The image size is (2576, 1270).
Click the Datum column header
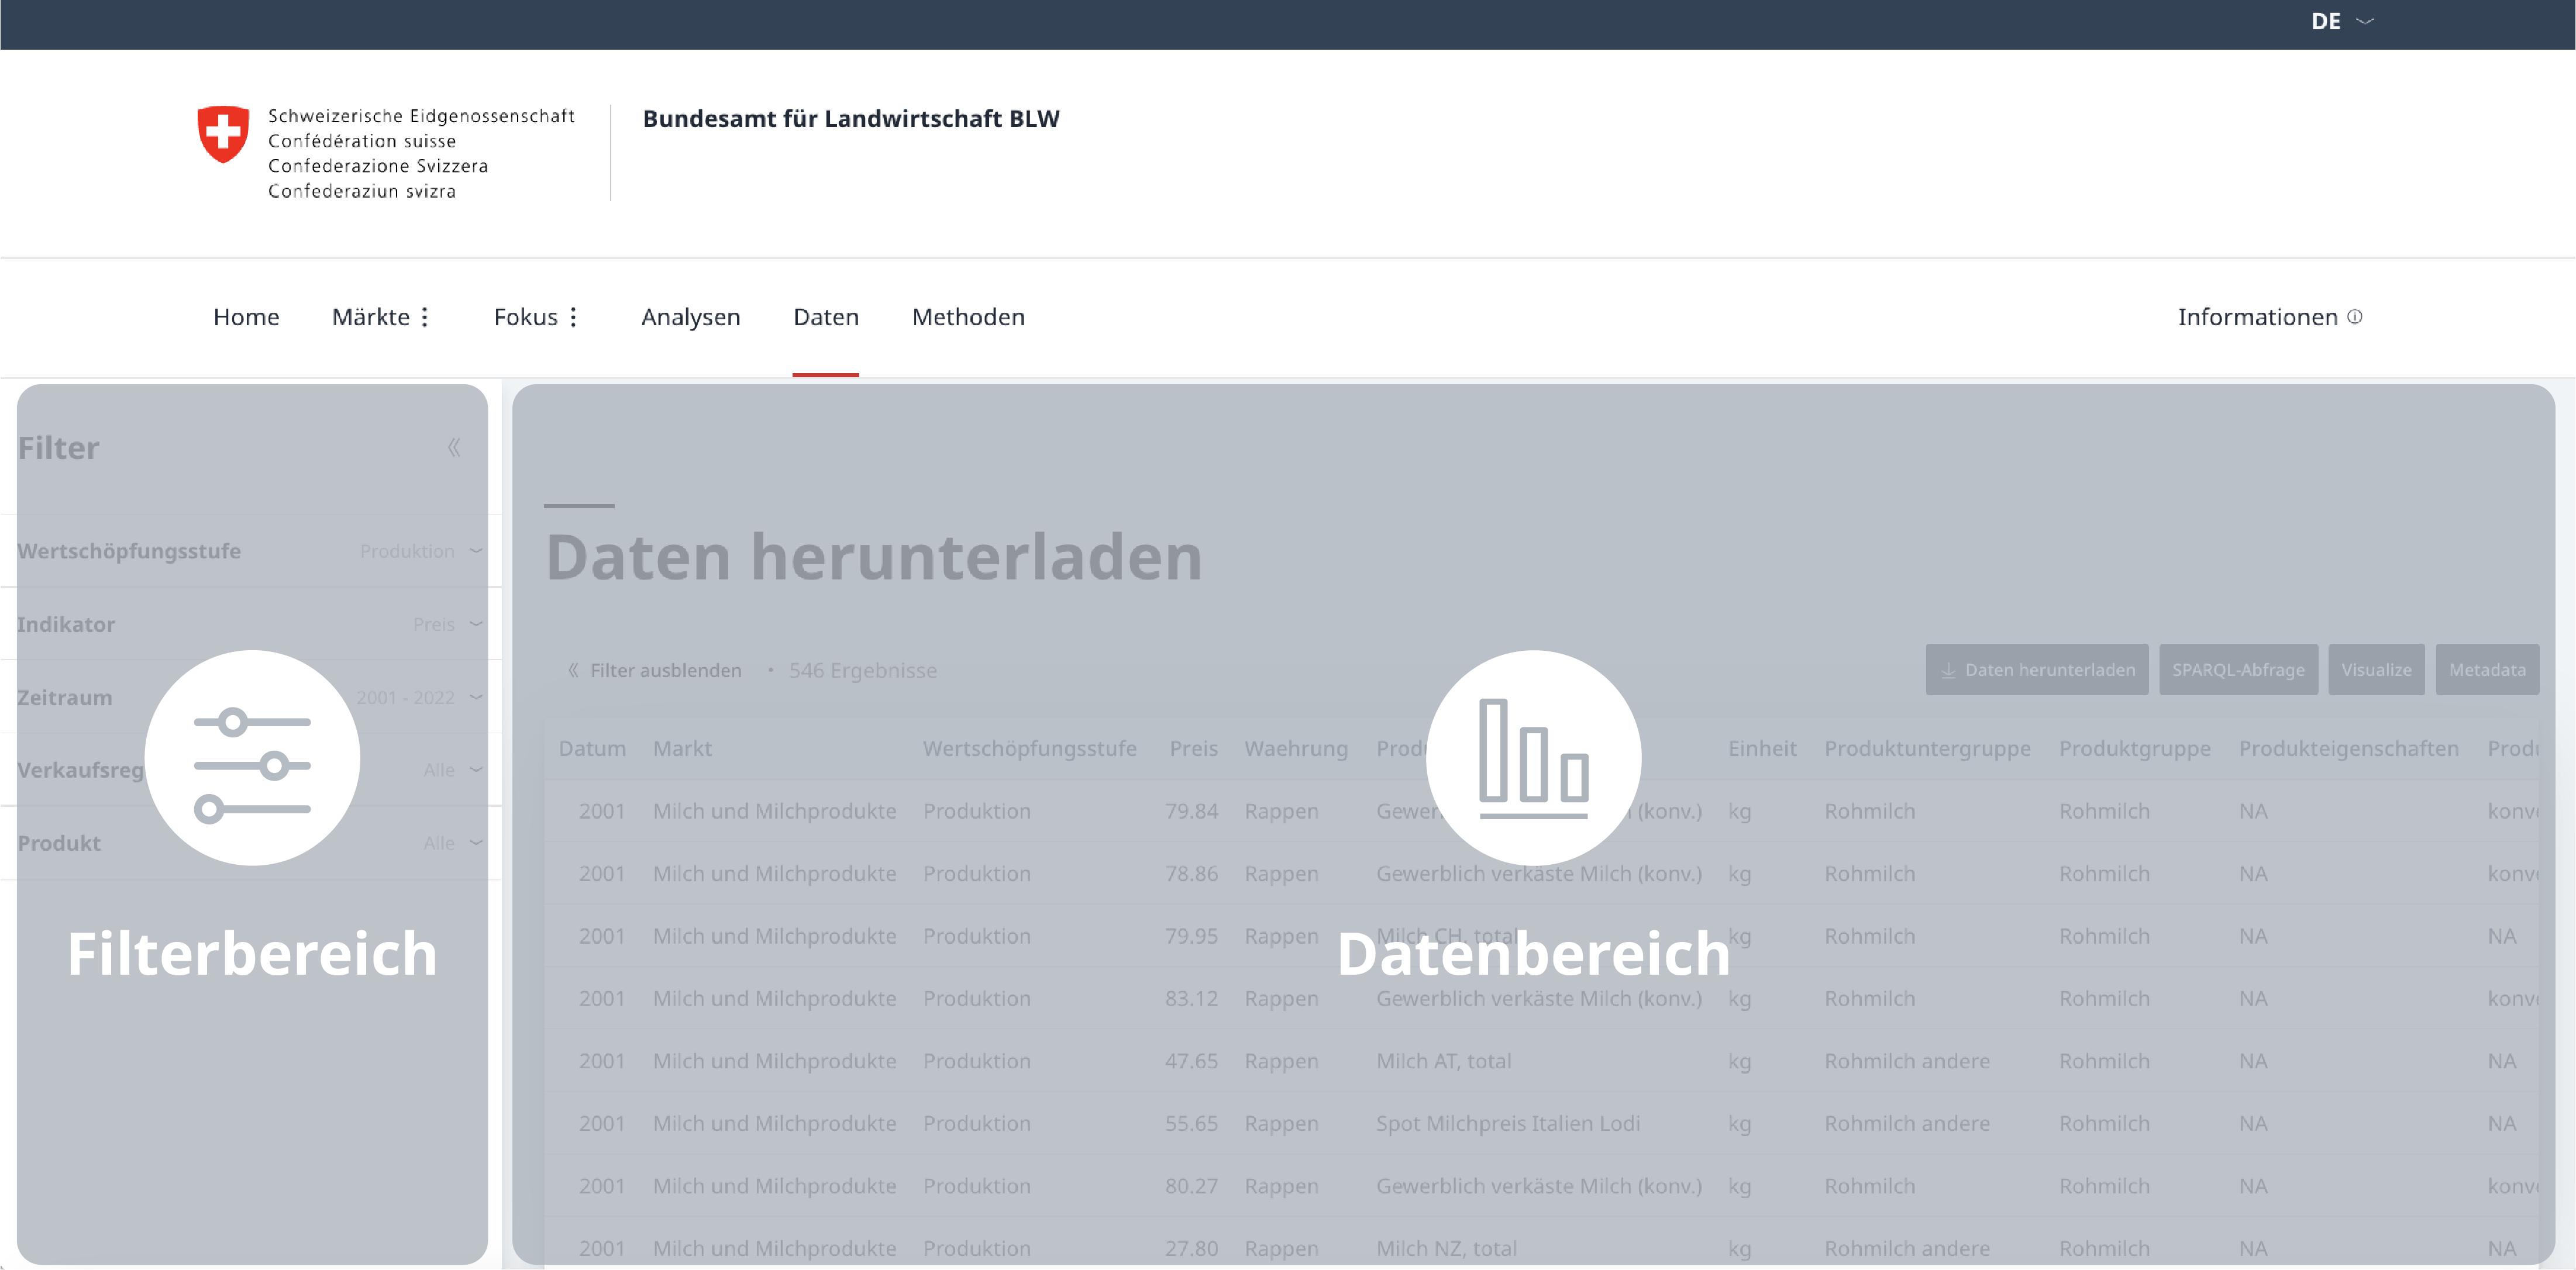tap(592, 748)
